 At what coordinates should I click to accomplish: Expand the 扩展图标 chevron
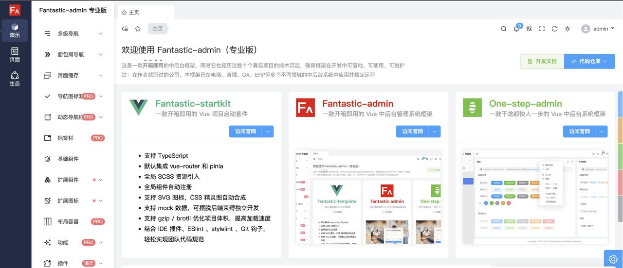coord(101,201)
